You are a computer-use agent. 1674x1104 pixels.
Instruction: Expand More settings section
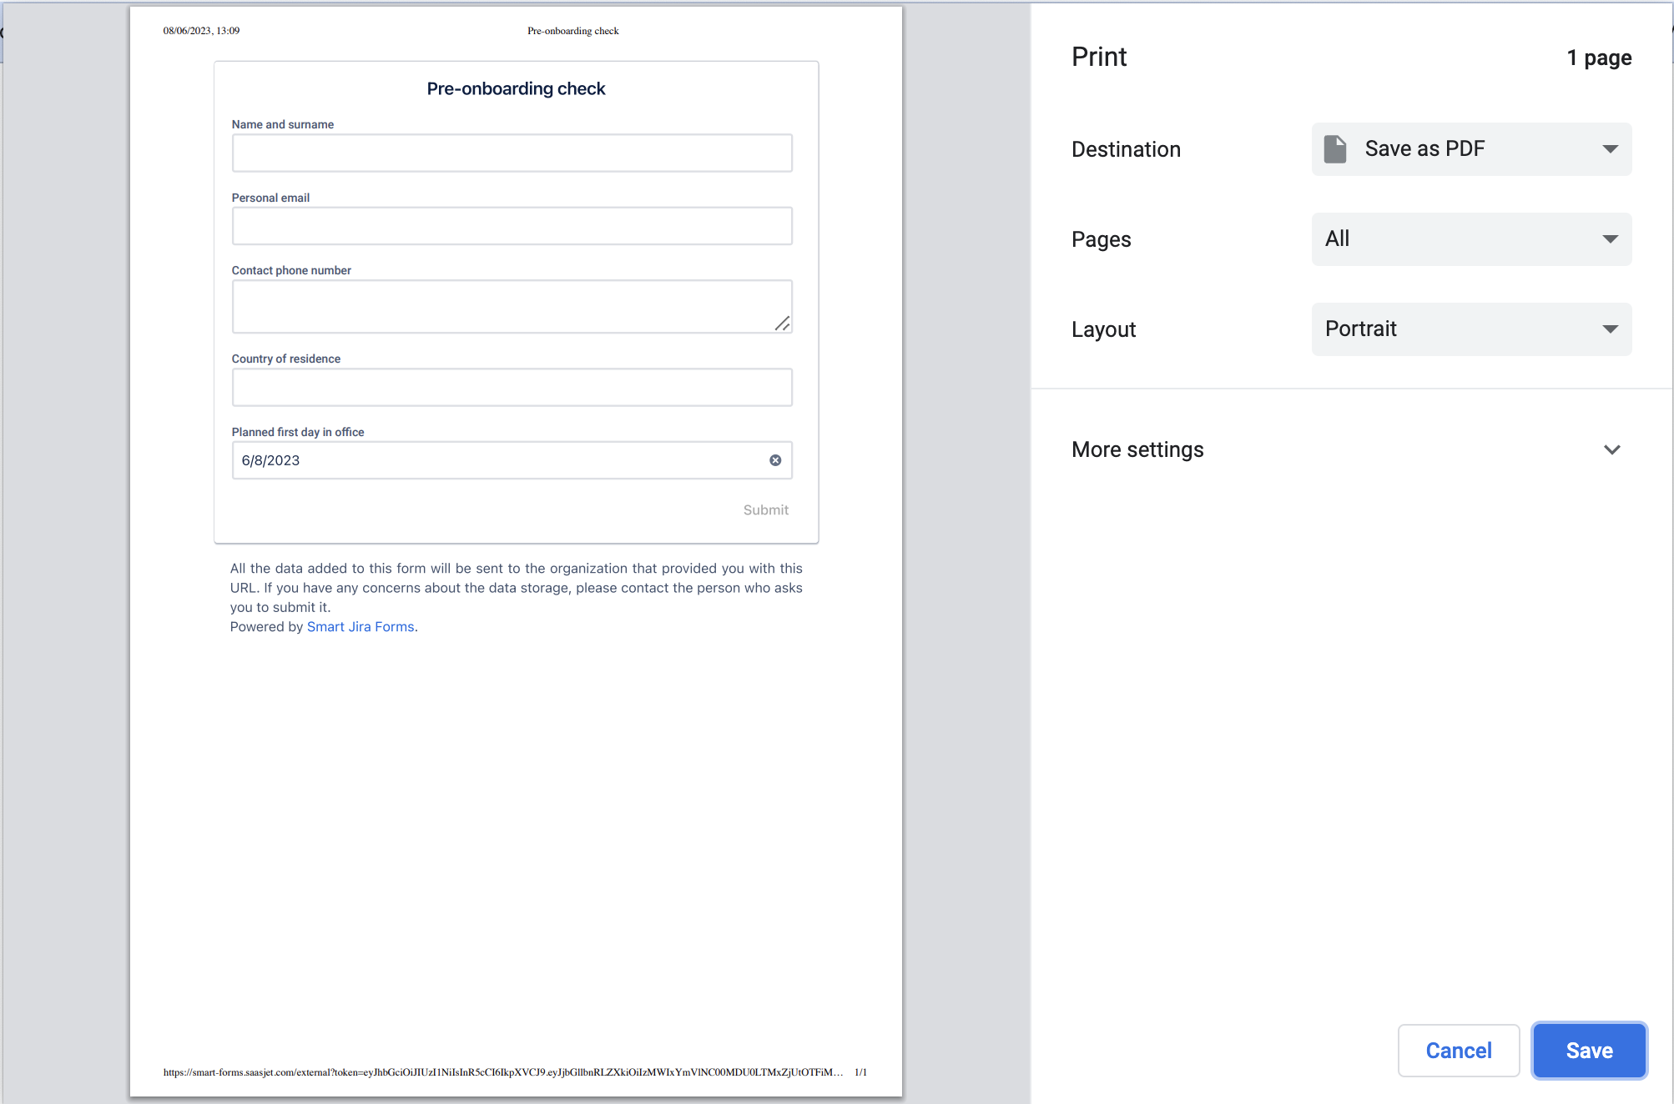pos(1137,449)
